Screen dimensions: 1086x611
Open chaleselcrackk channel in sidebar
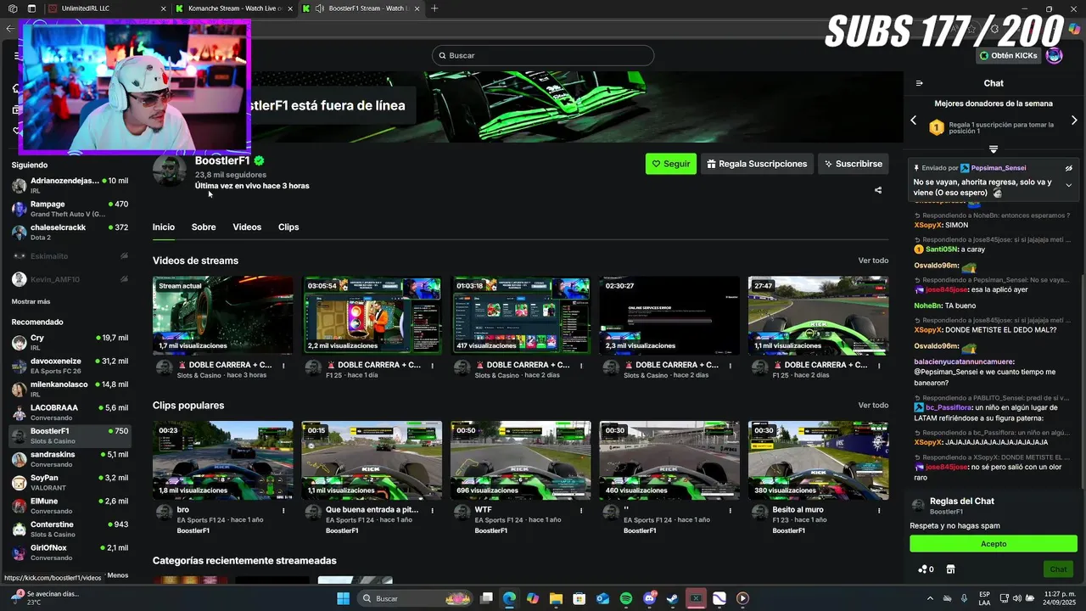(x=70, y=232)
